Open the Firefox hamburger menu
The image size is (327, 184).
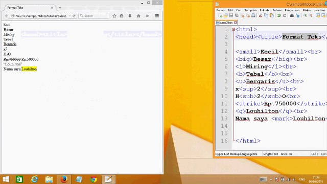(x=157, y=16)
